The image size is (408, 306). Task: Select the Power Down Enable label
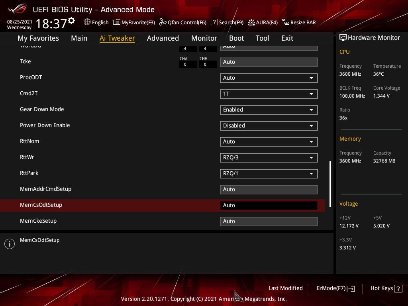tap(45, 125)
